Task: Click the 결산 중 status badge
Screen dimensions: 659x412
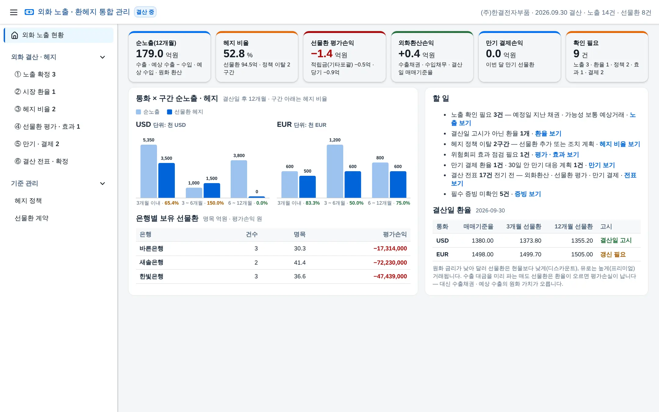Action: click(145, 12)
